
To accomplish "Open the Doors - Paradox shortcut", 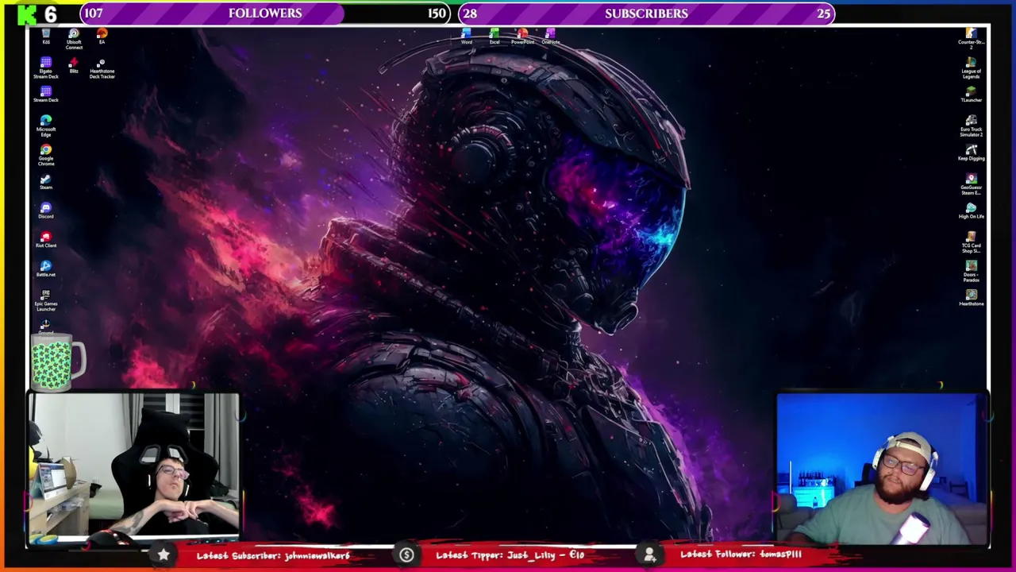I will (971, 271).
